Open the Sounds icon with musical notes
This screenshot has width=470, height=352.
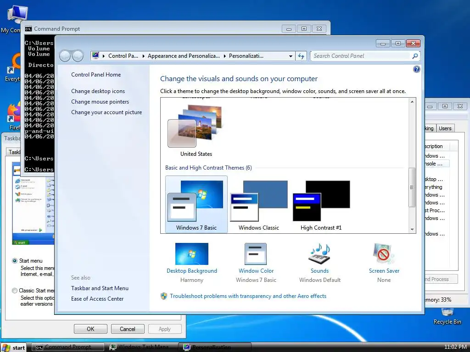[319, 254]
